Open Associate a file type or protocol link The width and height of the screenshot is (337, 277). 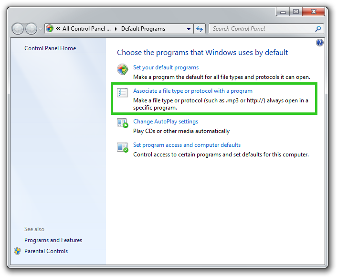point(192,91)
